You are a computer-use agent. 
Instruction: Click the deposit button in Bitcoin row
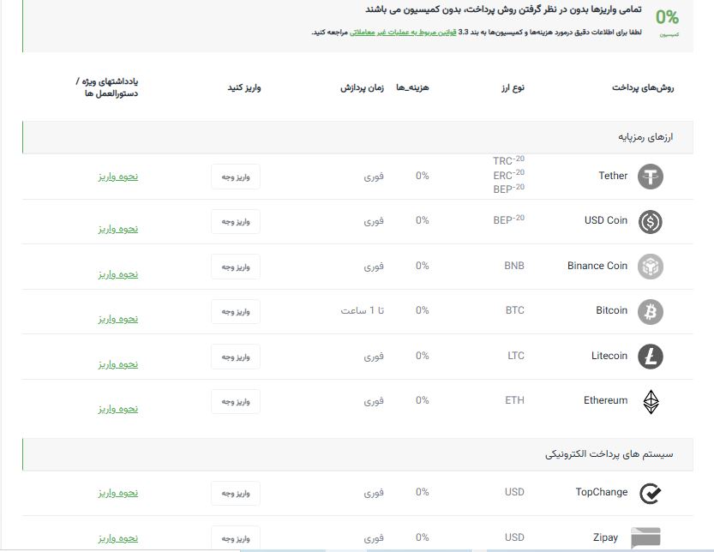point(236,312)
